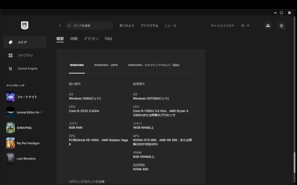Click the magnifier icon in the search box
This screenshot has height=185, width=297.
coord(69,26)
